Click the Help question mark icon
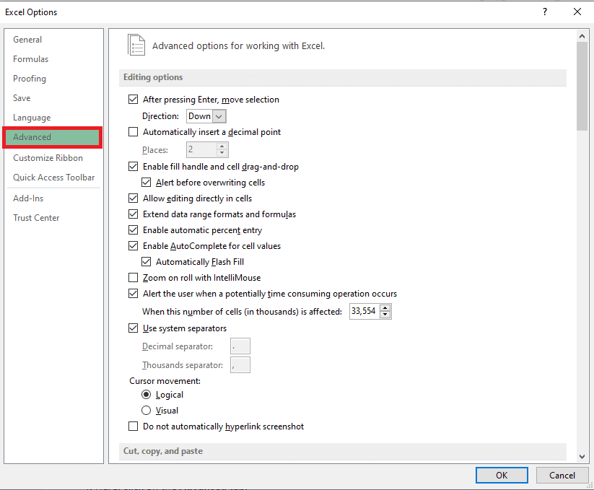594x490 pixels. [x=545, y=12]
